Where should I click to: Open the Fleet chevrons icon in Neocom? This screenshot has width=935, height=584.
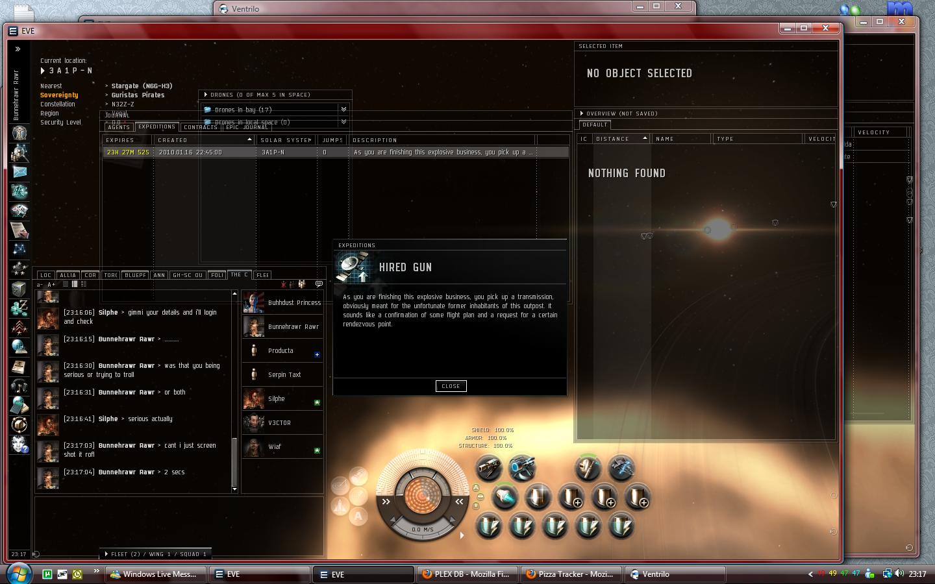[19, 327]
